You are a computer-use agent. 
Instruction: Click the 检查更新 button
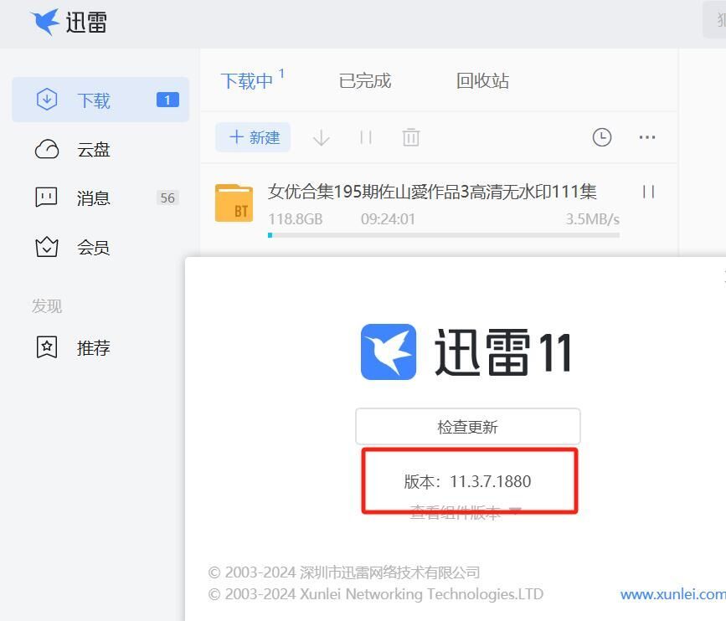467,427
